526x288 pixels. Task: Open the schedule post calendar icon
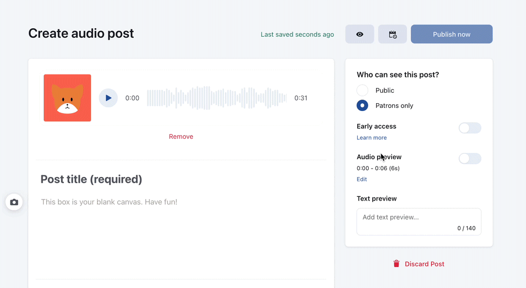(392, 34)
